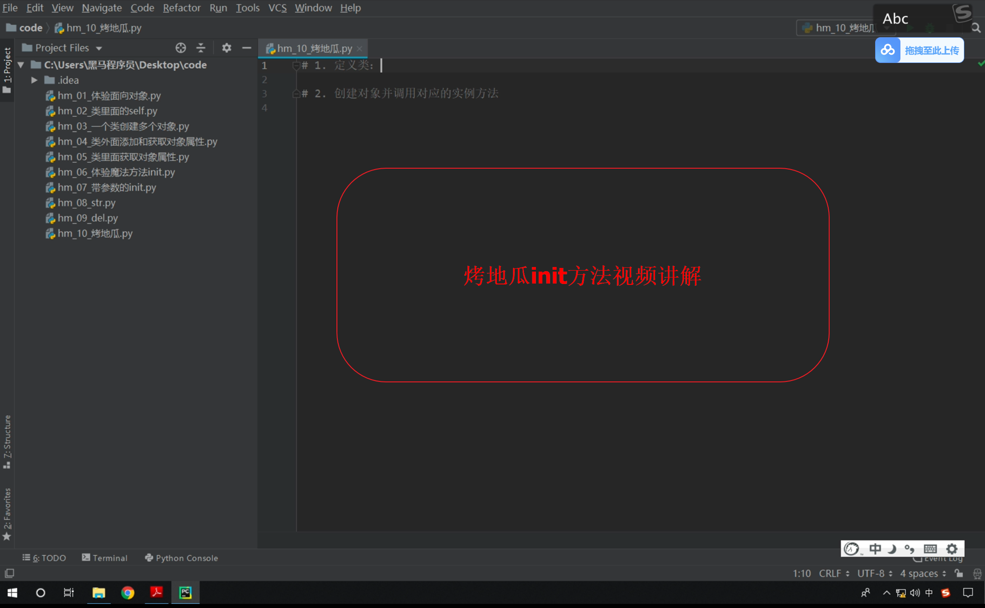
Task: Click the Sogou S logo at top right
Action: tap(962, 13)
